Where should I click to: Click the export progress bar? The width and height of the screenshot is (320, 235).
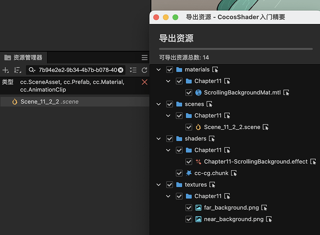point(236,49)
